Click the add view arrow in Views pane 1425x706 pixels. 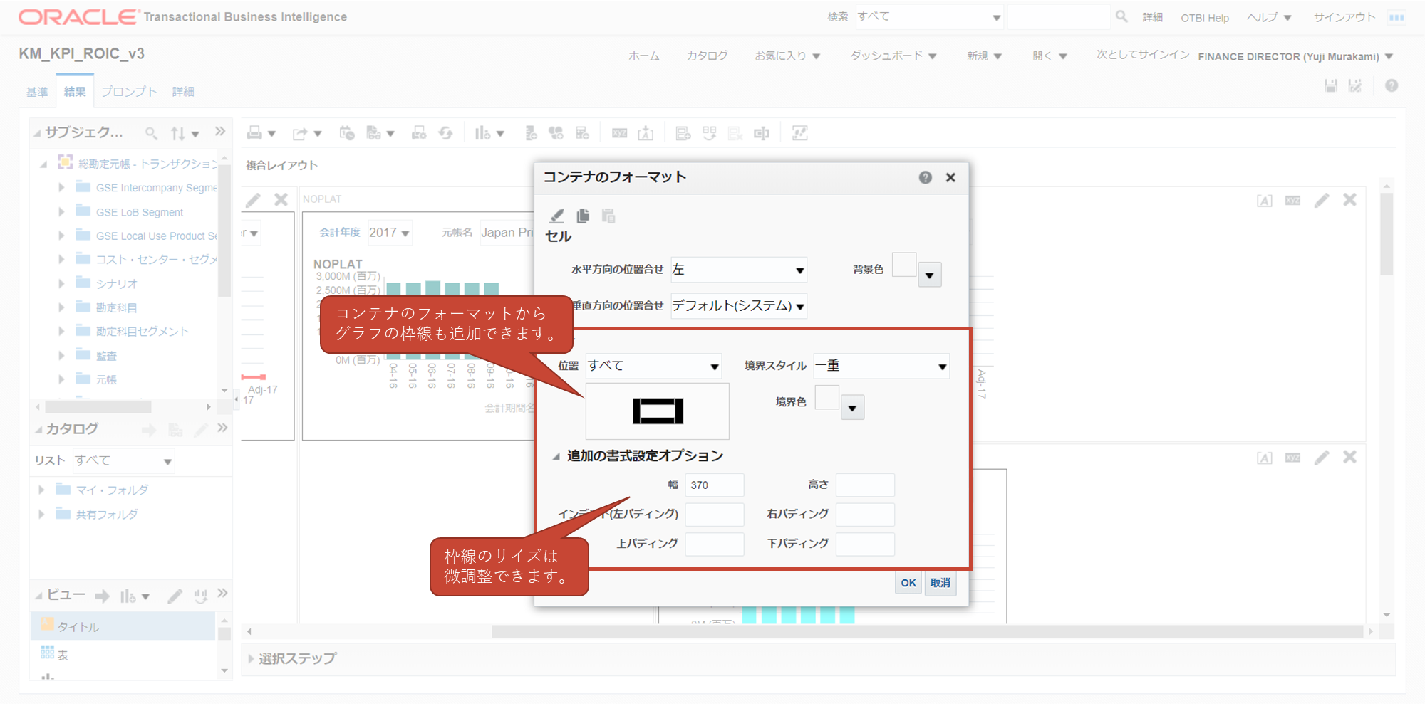click(103, 596)
